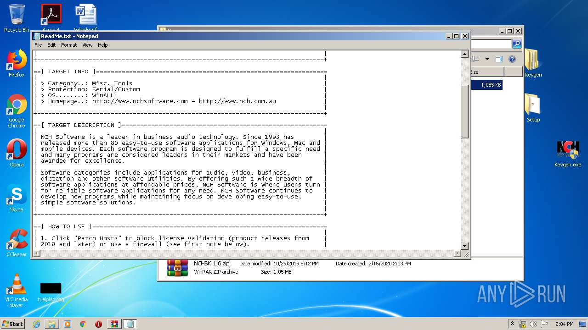This screenshot has height=330, width=588.
Task: Open the network tray icon
Action: point(522,324)
